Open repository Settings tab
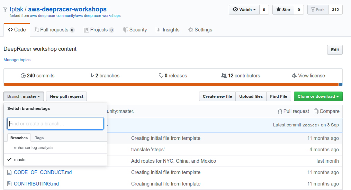 pyautogui.click(x=200, y=30)
